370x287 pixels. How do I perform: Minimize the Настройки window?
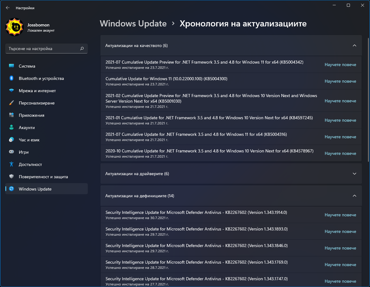tap(334, 5)
